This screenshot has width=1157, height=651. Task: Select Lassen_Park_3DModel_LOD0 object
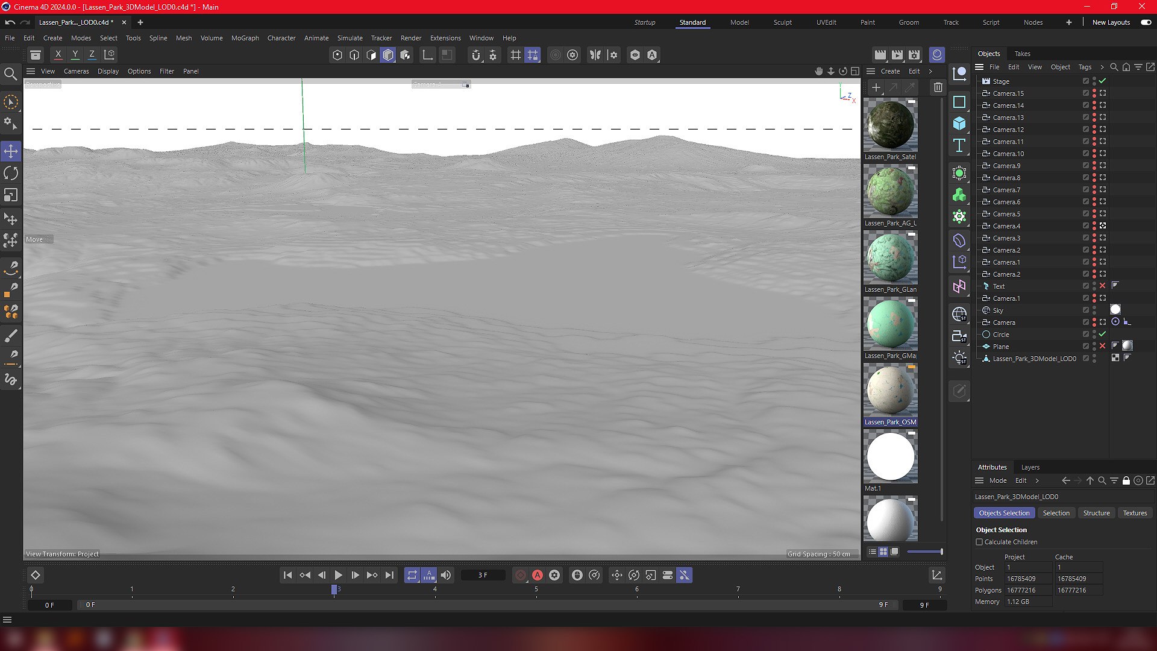pos(1034,359)
